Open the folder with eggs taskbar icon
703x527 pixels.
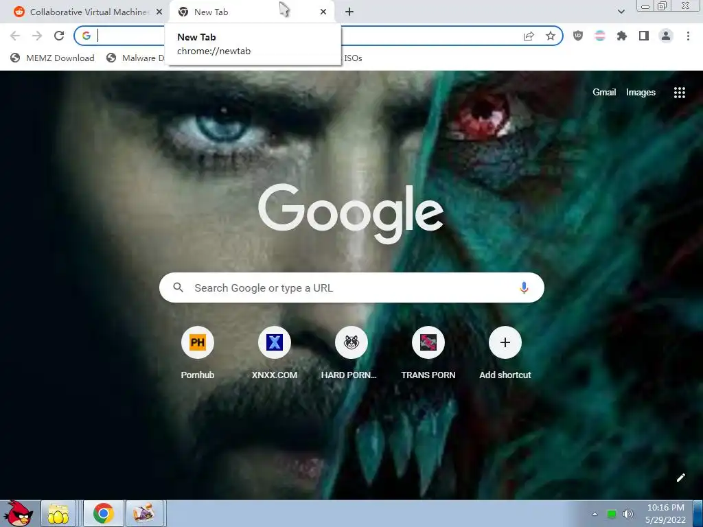coord(58,513)
